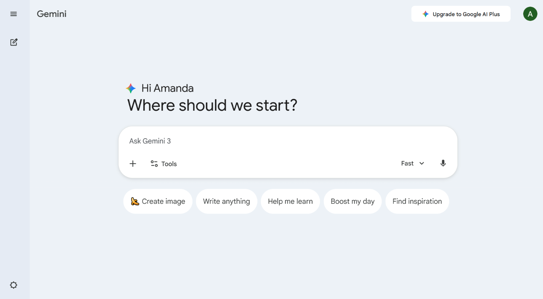The width and height of the screenshot is (543, 299).
Task: Select the Write anything suggestion
Action: pos(226,201)
